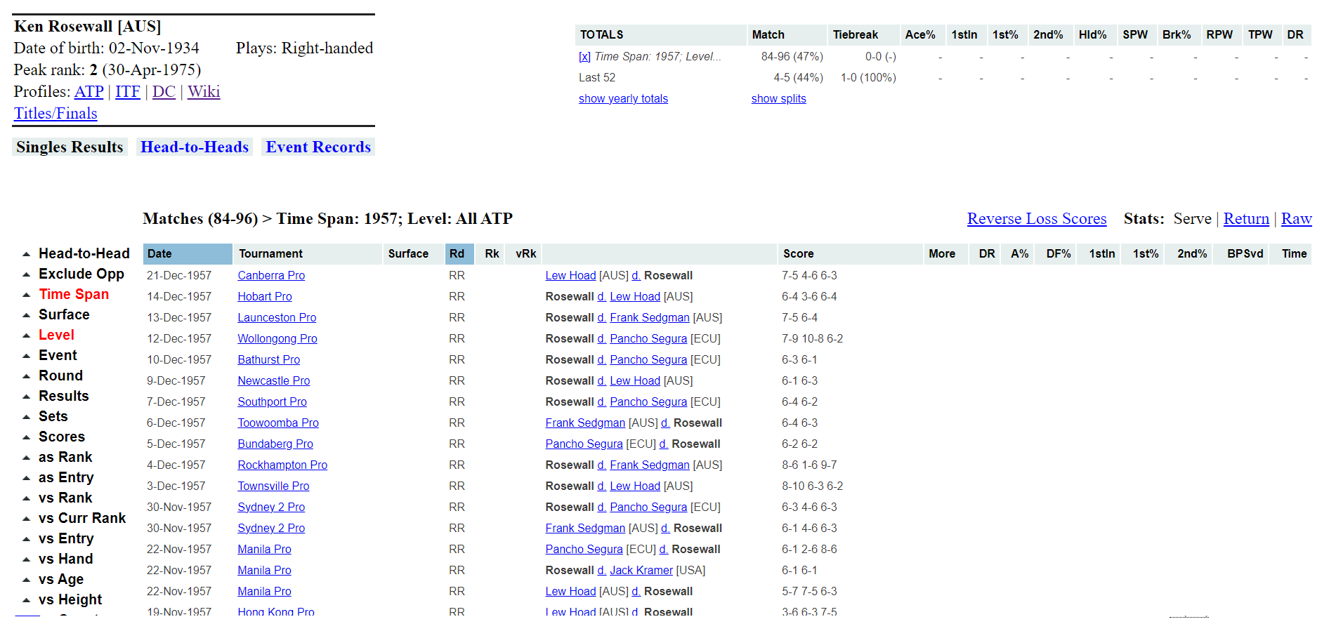1329x624 pixels.
Task: Expand the vs Rank filter arrow
Action: [26, 498]
